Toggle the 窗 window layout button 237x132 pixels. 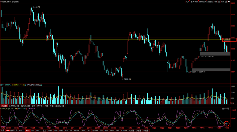219,2
